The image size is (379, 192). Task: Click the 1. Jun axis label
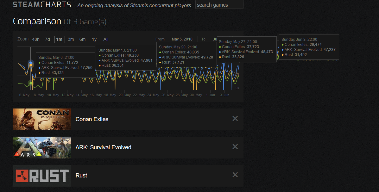(x=210, y=95)
